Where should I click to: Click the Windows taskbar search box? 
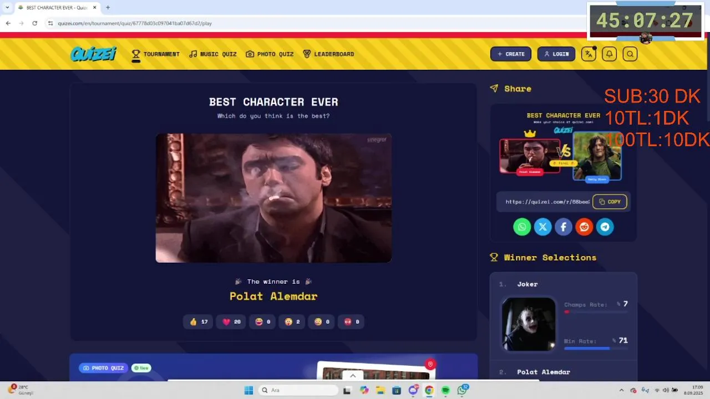click(298, 390)
